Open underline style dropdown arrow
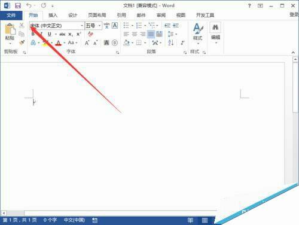The height and width of the screenshot is (225, 299). coord(56,34)
